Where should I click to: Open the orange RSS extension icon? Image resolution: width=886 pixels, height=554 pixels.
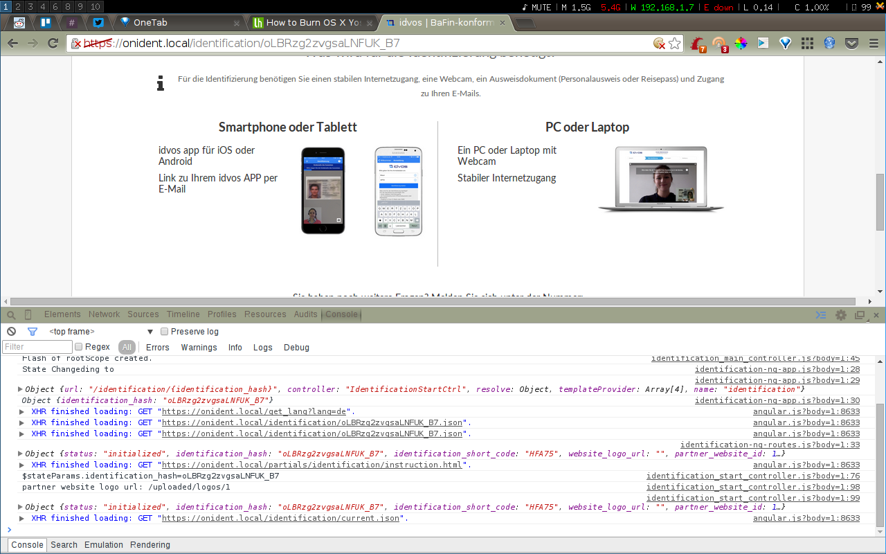click(x=720, y=44)
